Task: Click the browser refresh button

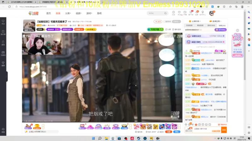Action: 9,7
